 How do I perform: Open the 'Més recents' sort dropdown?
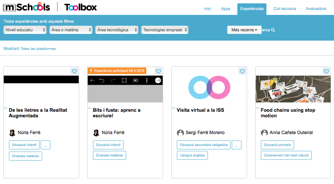[244, 30]
